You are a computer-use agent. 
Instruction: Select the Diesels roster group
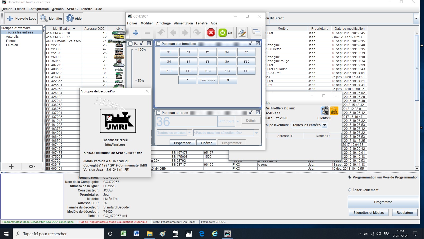pos(12,41)
